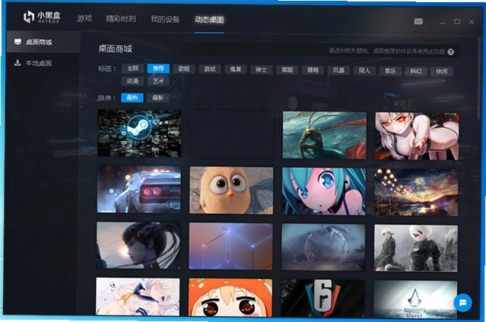Open the blue planet space wallpaper

click(323, 247)
